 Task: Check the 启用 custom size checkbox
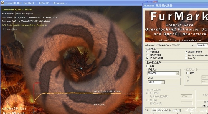click(187, 73)
